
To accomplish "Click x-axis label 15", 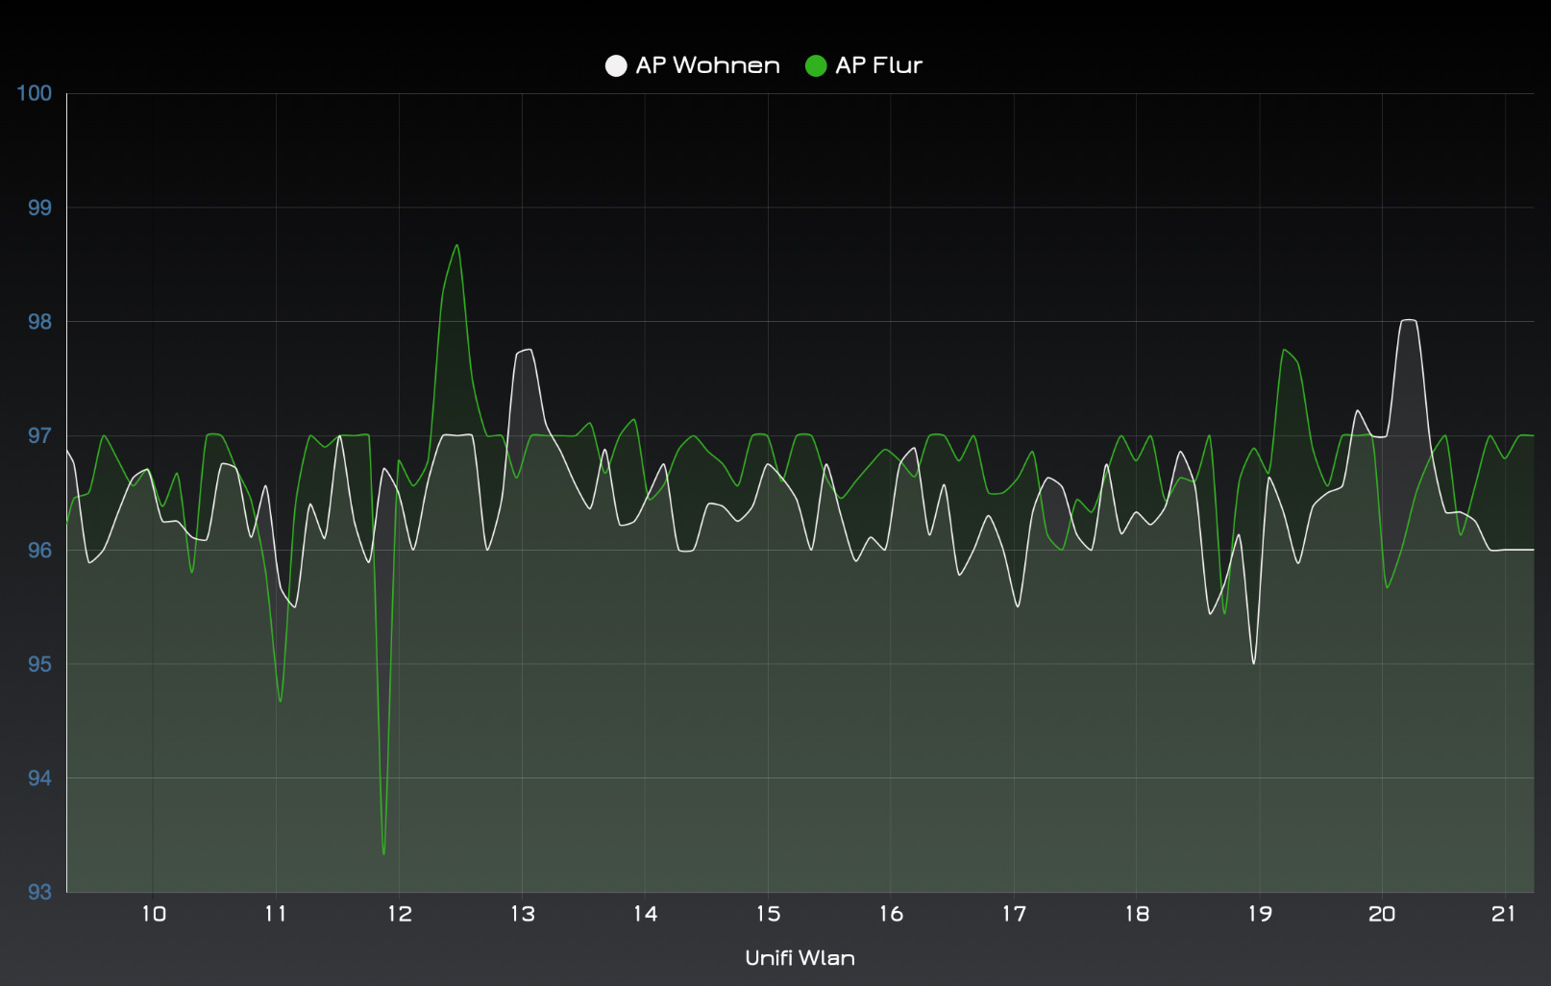I will click(x=768, y=914).
